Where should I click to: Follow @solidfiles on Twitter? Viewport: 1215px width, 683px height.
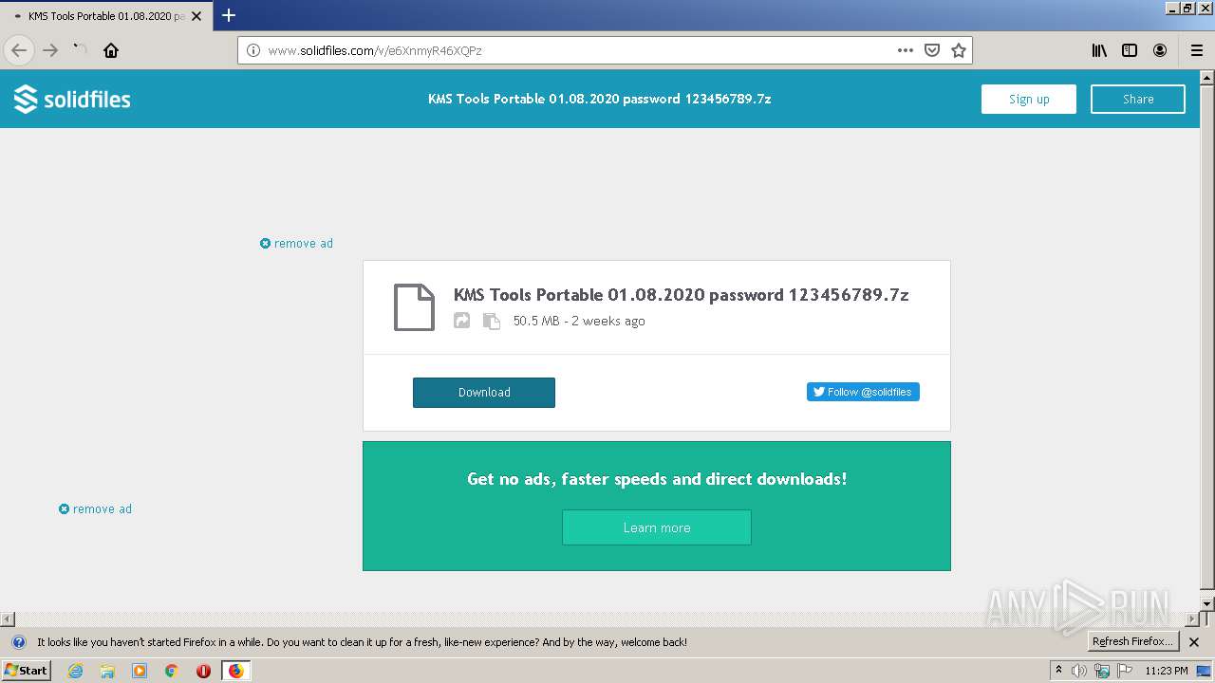pyautogui.click(x=863, y=392)
